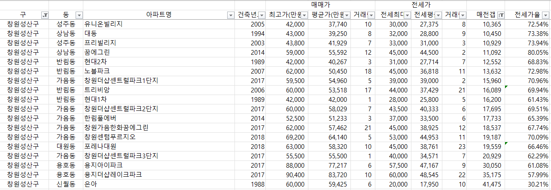Select the 전세가율 value 80.05%

point(528,52)
